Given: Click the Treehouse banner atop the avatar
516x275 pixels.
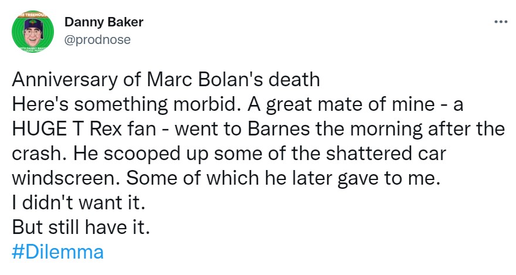Looking at the screenshot, I should (x=33, y=14).
